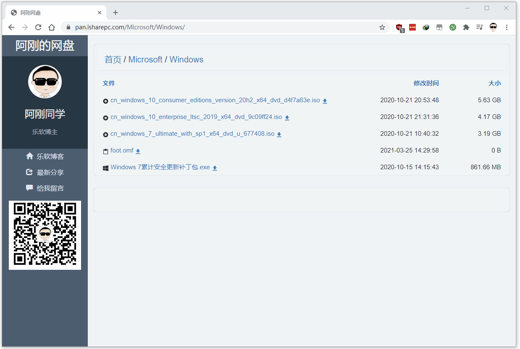
Task: Open Windows 7累计安全更新补丁包.exe link
Action: 160,167
